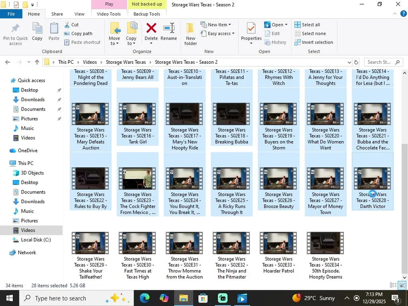Switch to details view layout
The height and width of the screenshot is (306, 408).
click(x=393, y=286)
